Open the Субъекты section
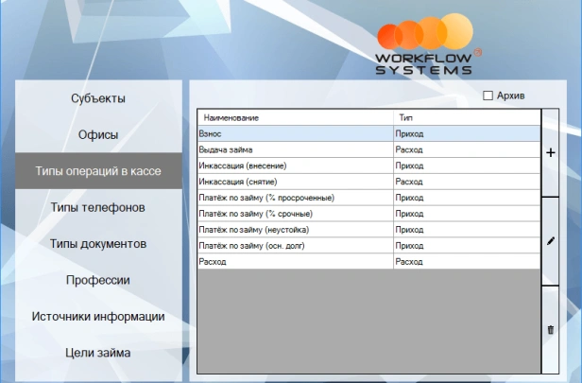Image resolution: width=582 pixels, height=383 pixels. click(97, 98)
